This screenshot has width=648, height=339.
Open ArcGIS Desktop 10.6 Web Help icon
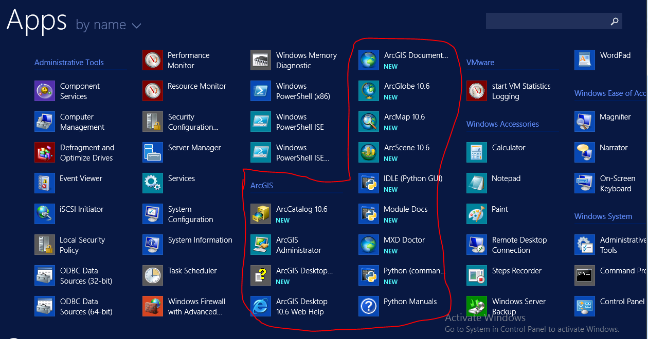[x=261, y=307]
